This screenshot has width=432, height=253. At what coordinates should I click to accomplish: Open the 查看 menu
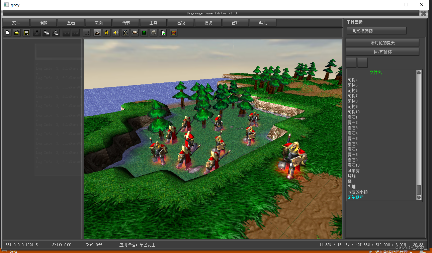coord(71,23)
